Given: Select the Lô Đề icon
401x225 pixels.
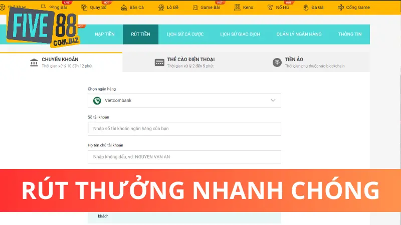Looking at the screenshot, I should 161,7.
